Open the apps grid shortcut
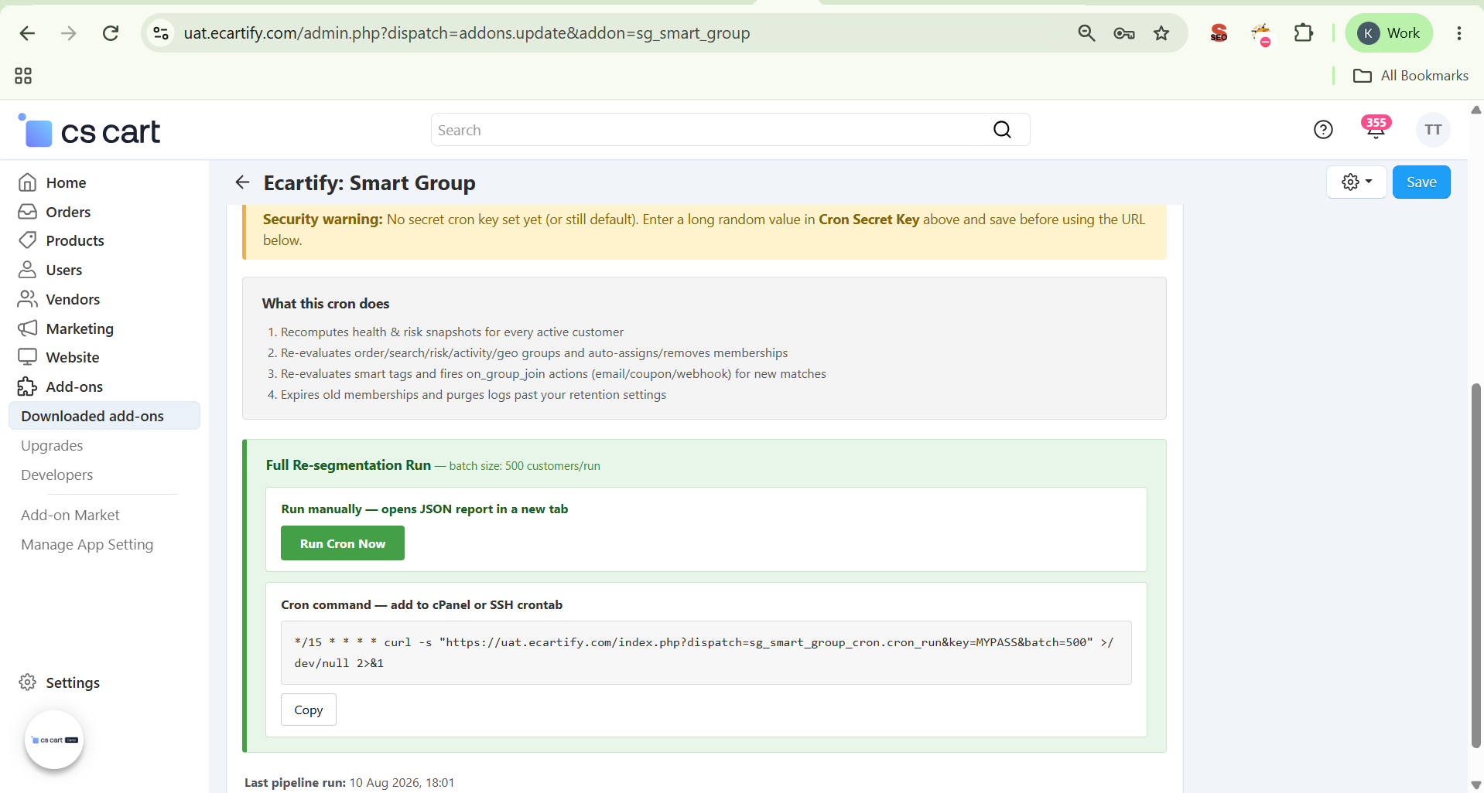This screenshot has height=793, width=1484. [x=23, y=76]
